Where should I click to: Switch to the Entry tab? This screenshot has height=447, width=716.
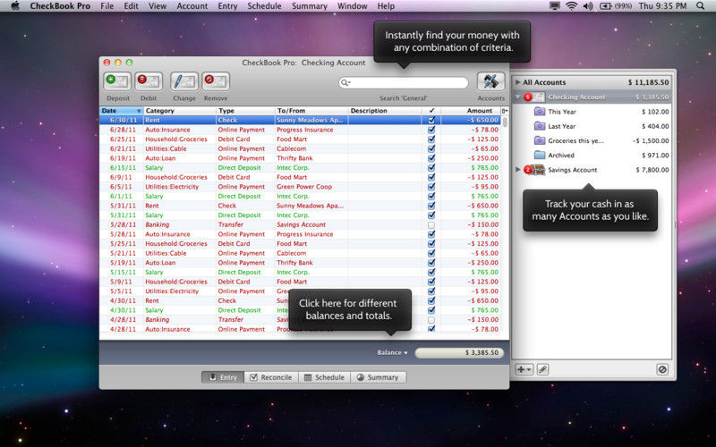point(223,377)
